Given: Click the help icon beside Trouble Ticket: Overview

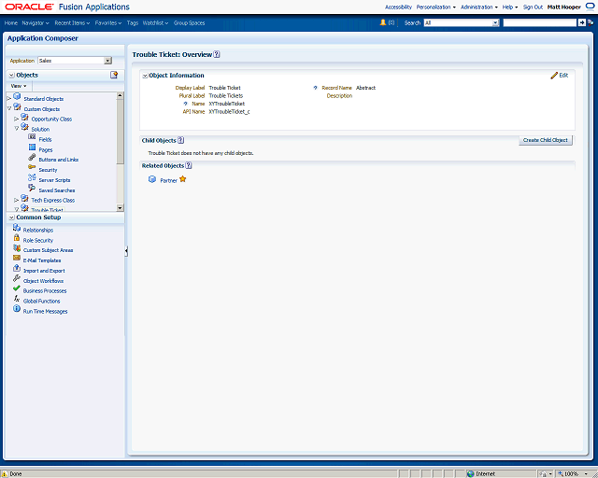Looking at the screenshot, I should (x=217, y=54).
